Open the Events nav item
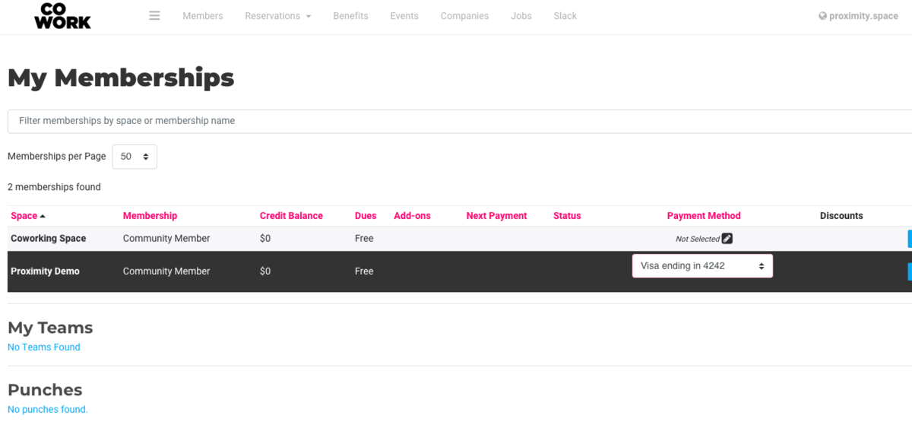This screenshot has width=912, height=425. click(404, 16)
